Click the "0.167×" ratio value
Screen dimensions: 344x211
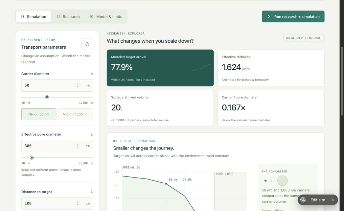pos(234,107)
